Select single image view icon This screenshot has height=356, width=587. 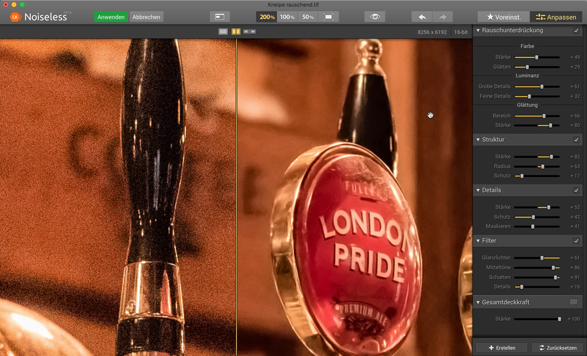coord(222,32)
